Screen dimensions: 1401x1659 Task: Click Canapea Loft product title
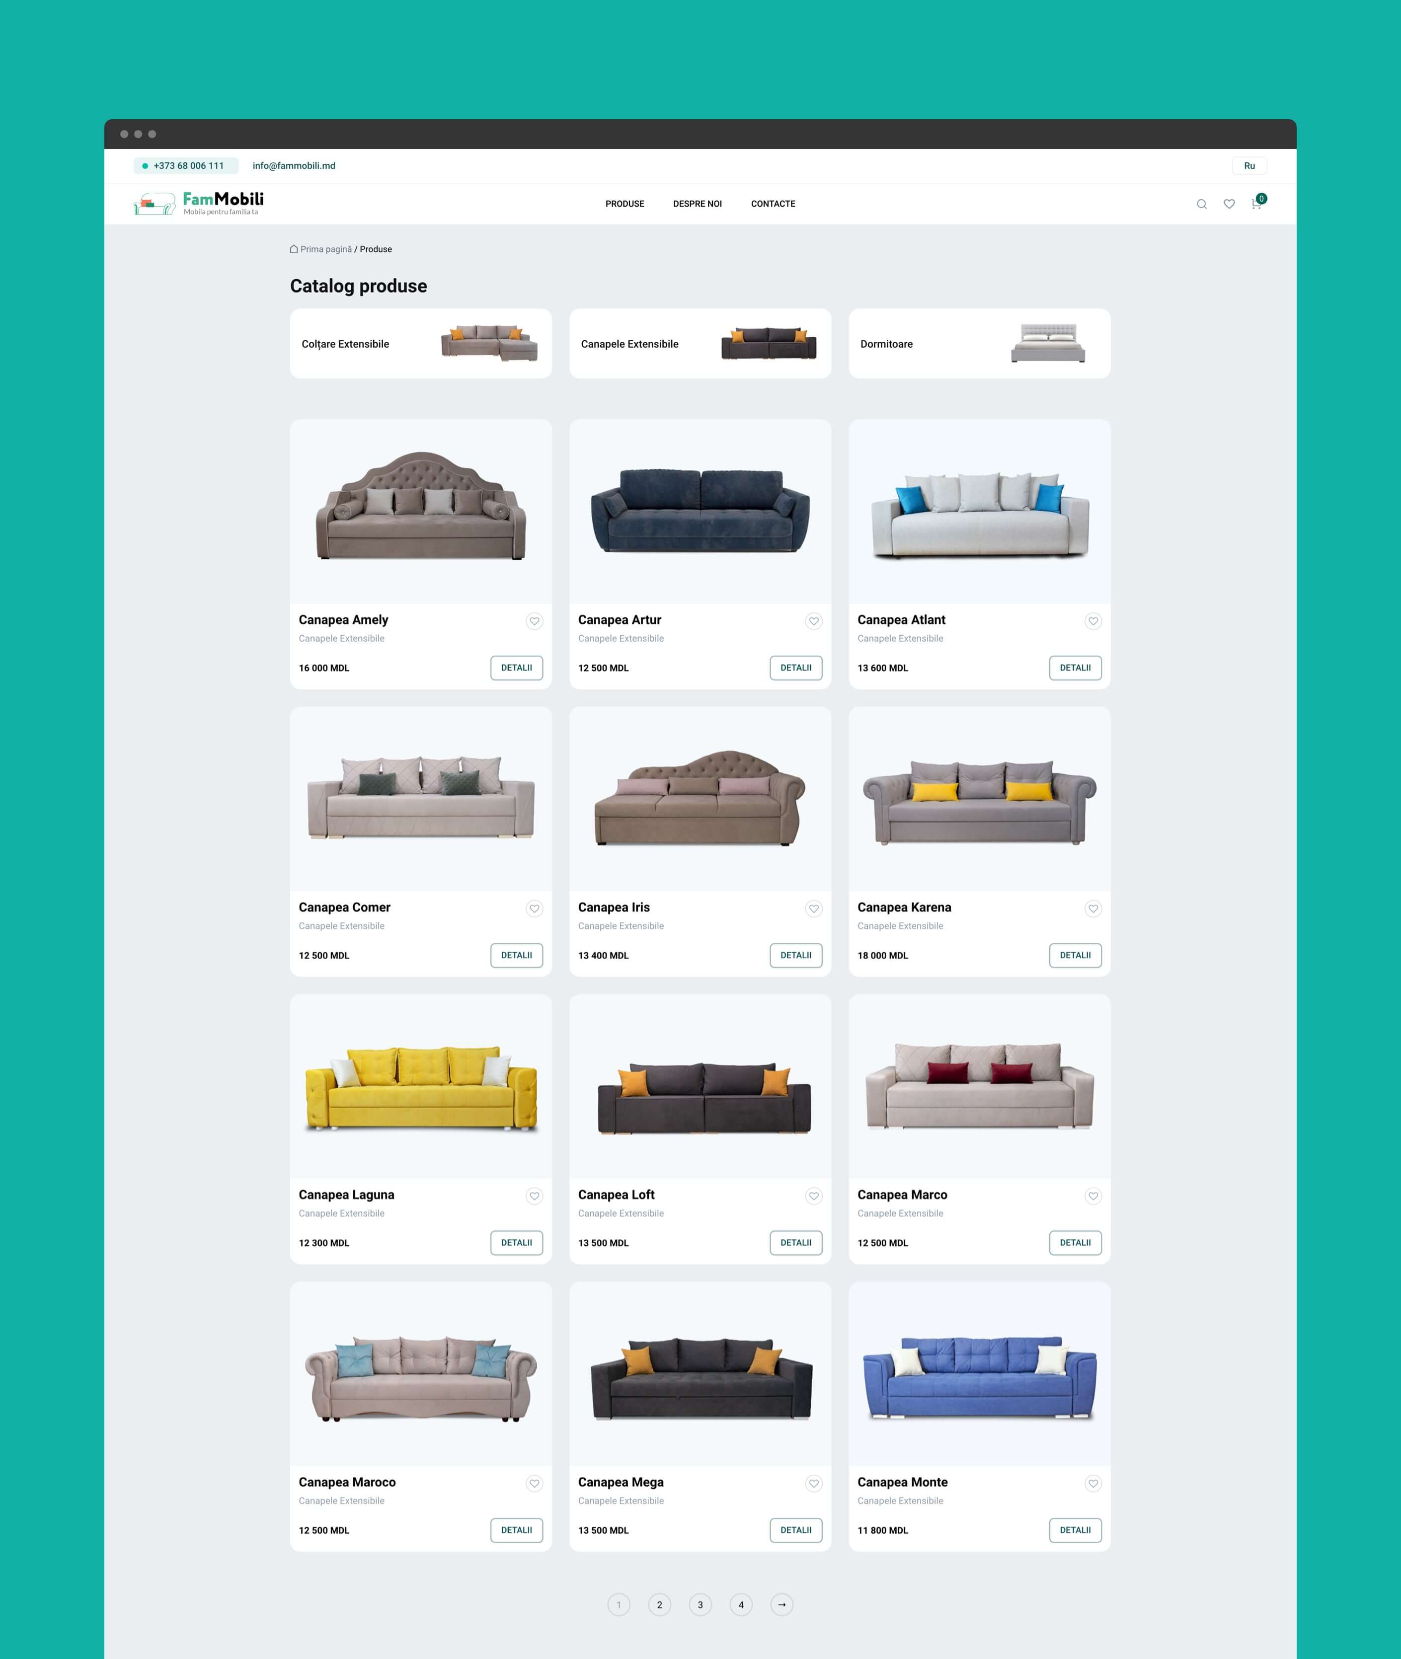pos(617,1195)
